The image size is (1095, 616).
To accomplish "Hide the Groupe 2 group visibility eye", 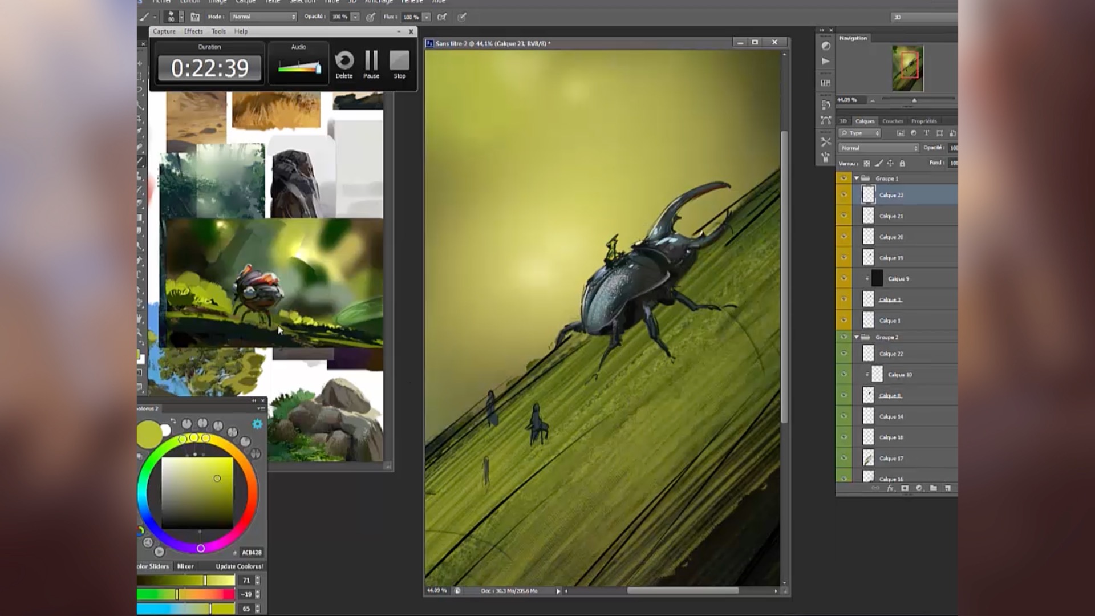I will tap(843, 337).
